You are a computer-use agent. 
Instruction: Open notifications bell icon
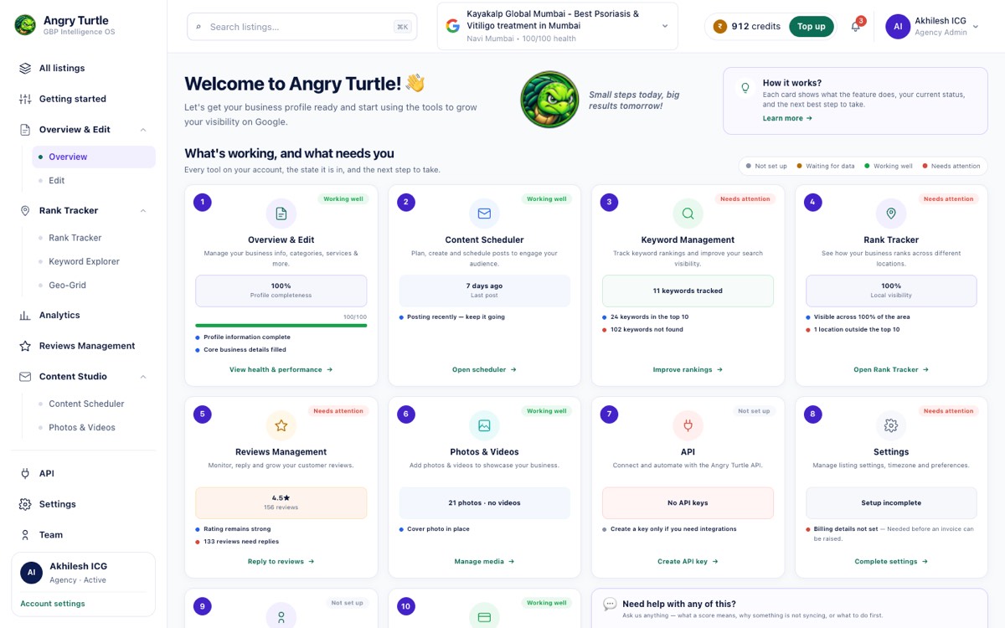point(855,27)
